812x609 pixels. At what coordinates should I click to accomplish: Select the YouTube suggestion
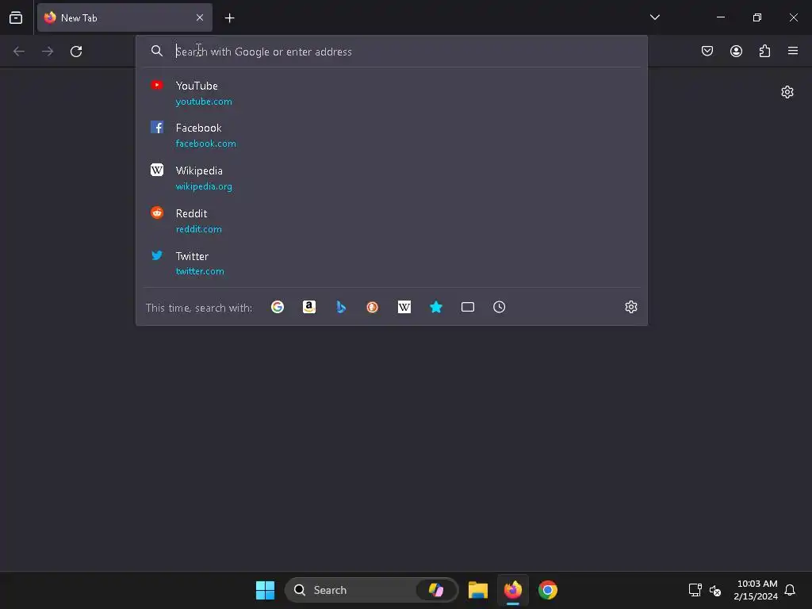click(x=392, y=94)
